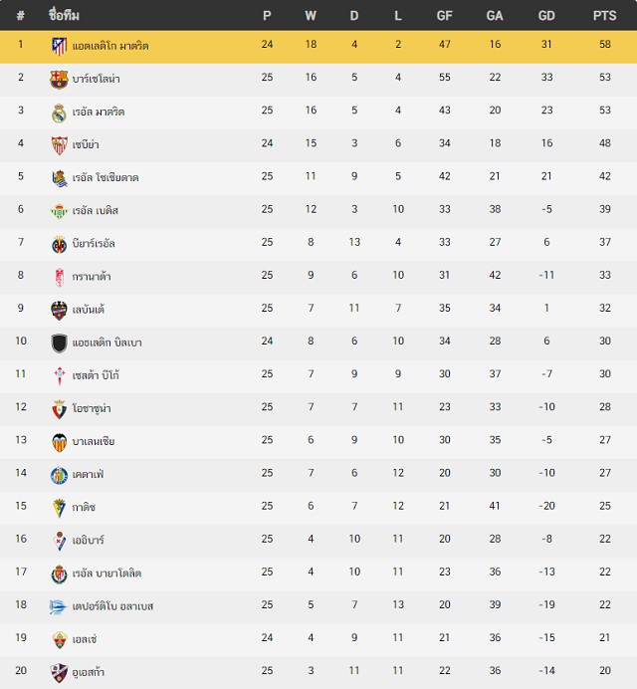Select the highlighted first-place row
This screenshot has width=637, height=689.
tap(318, 47)
